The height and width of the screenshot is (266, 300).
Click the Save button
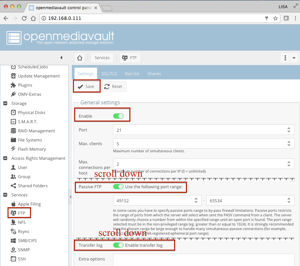87,87
